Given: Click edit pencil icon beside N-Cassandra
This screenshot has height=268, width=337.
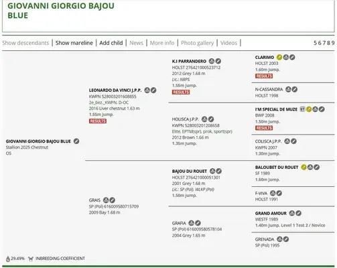Looking at the screenshot, I should (x=295, y=90).
